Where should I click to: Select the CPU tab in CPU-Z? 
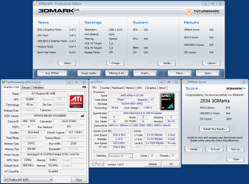94,87
